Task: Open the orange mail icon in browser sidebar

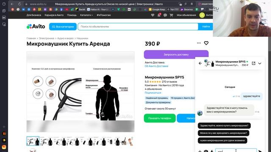Action: tap(4, 147)
